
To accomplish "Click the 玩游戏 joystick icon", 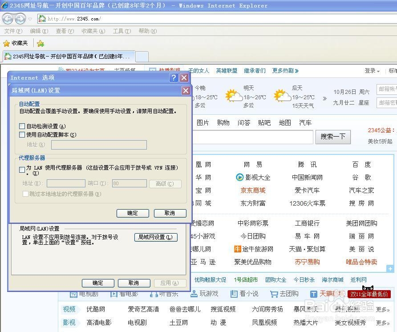I will (x=194, y=294).
